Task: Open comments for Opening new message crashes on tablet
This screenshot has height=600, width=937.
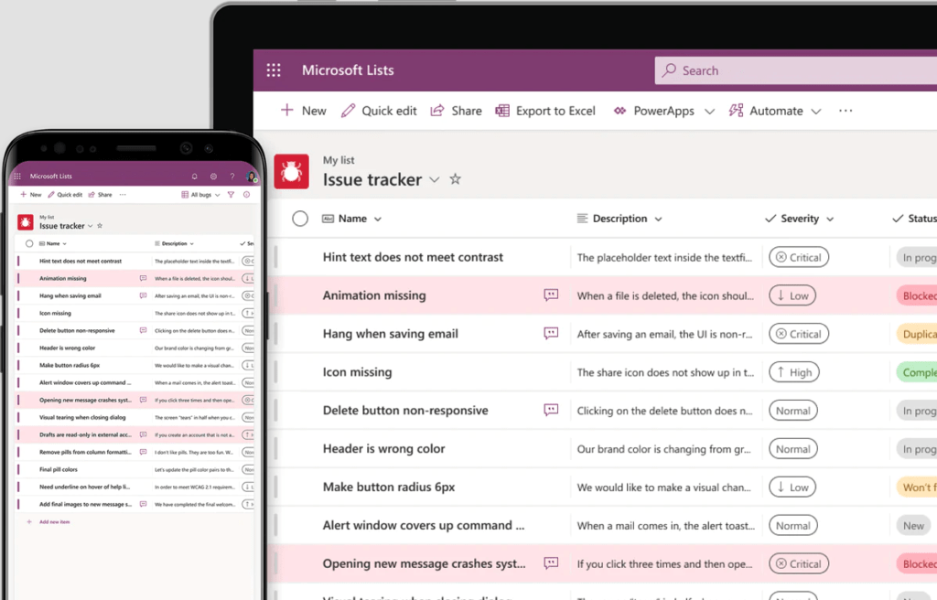Action: [551, 562]
